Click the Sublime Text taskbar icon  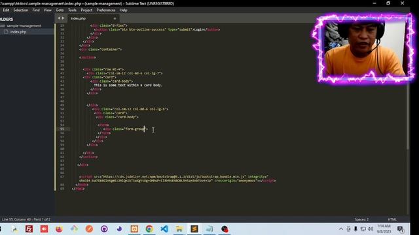click(194, 229)
